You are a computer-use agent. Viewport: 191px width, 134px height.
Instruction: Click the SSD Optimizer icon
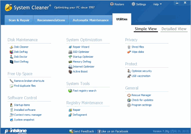(70, 52)
